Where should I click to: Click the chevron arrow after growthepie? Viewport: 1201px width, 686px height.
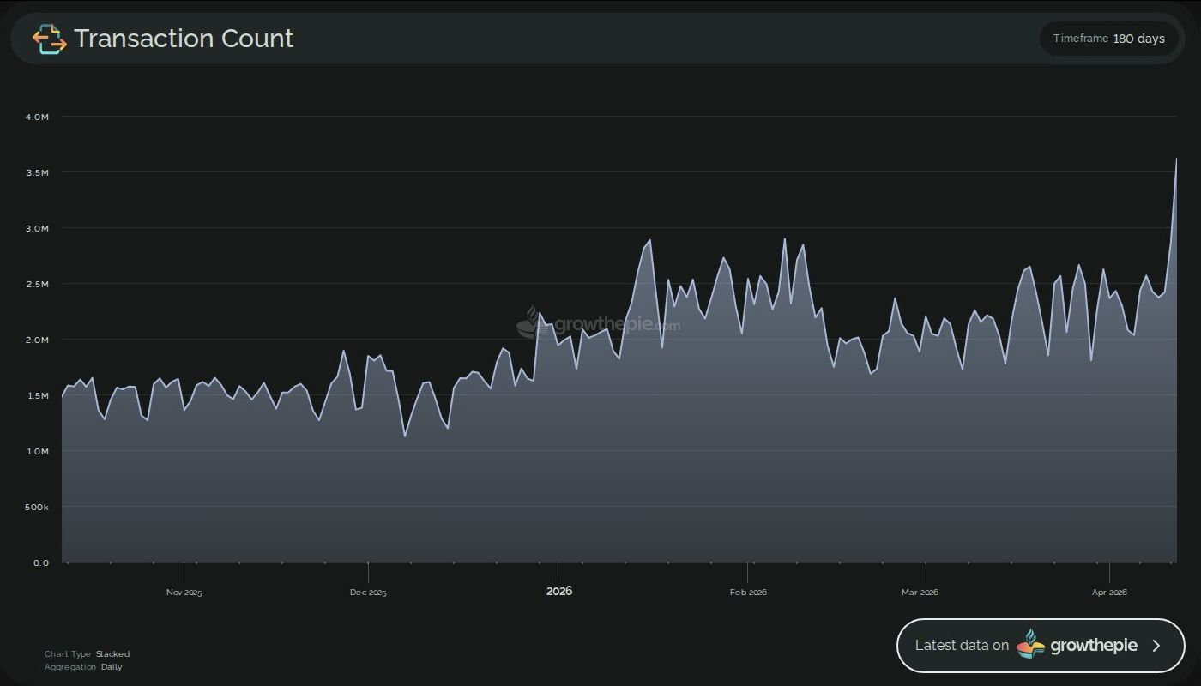[1156, 646]
